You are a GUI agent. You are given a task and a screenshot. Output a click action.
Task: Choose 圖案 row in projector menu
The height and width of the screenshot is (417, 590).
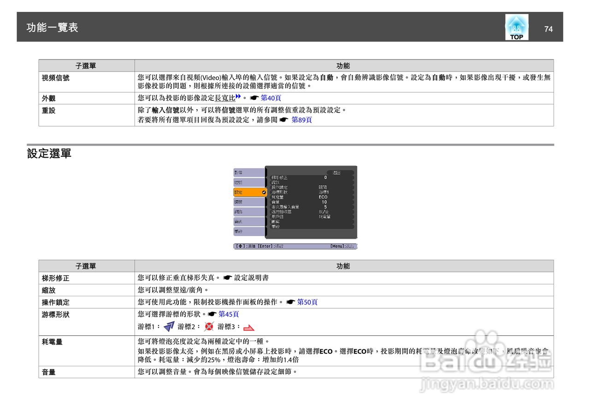[x=312, y=222]
